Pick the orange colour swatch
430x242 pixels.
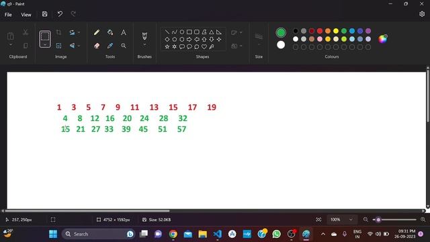click(328, 31)
